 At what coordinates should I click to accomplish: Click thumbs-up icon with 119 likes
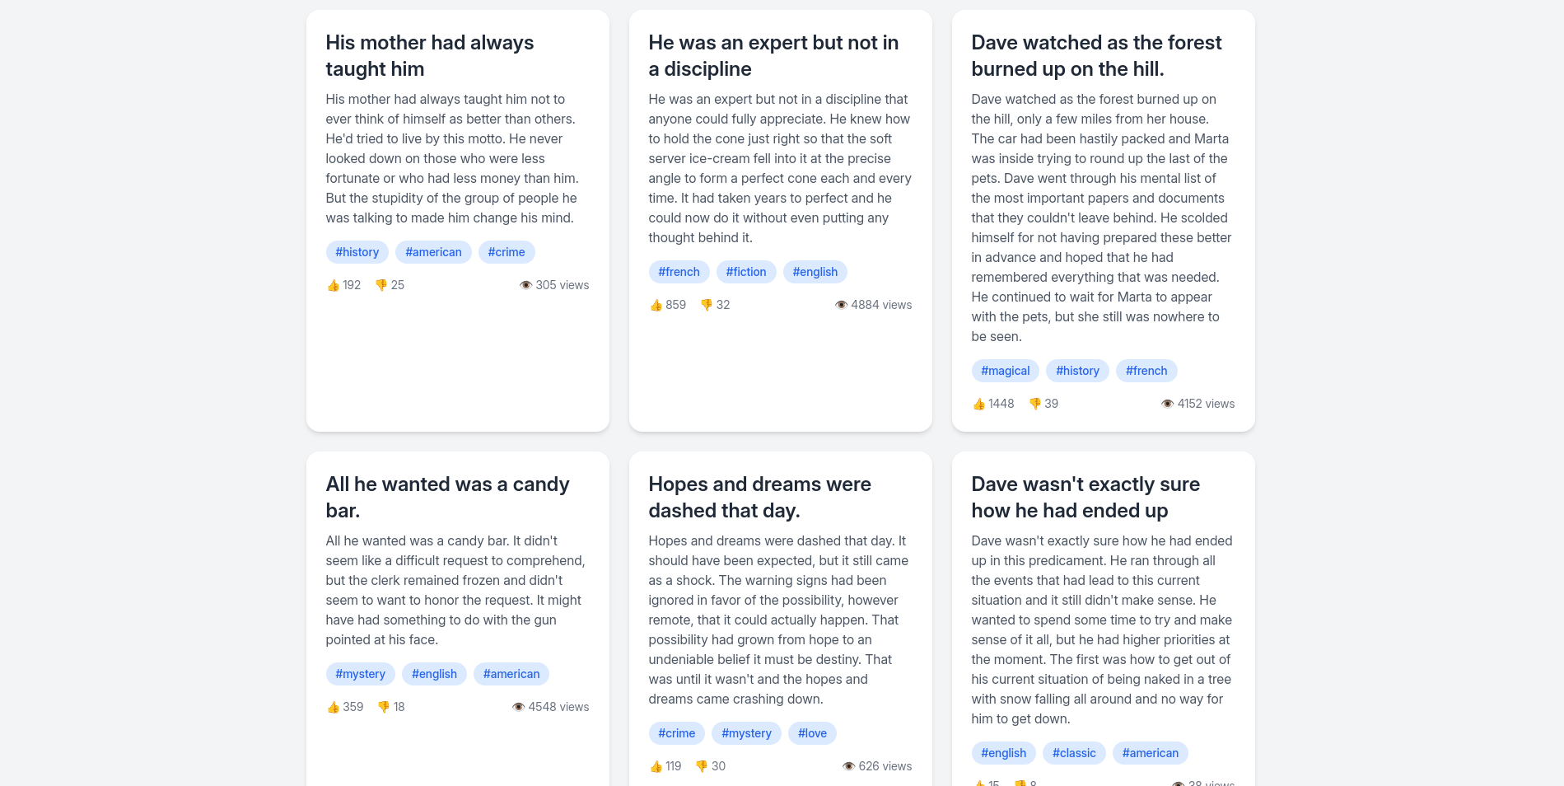pos(656,766)
